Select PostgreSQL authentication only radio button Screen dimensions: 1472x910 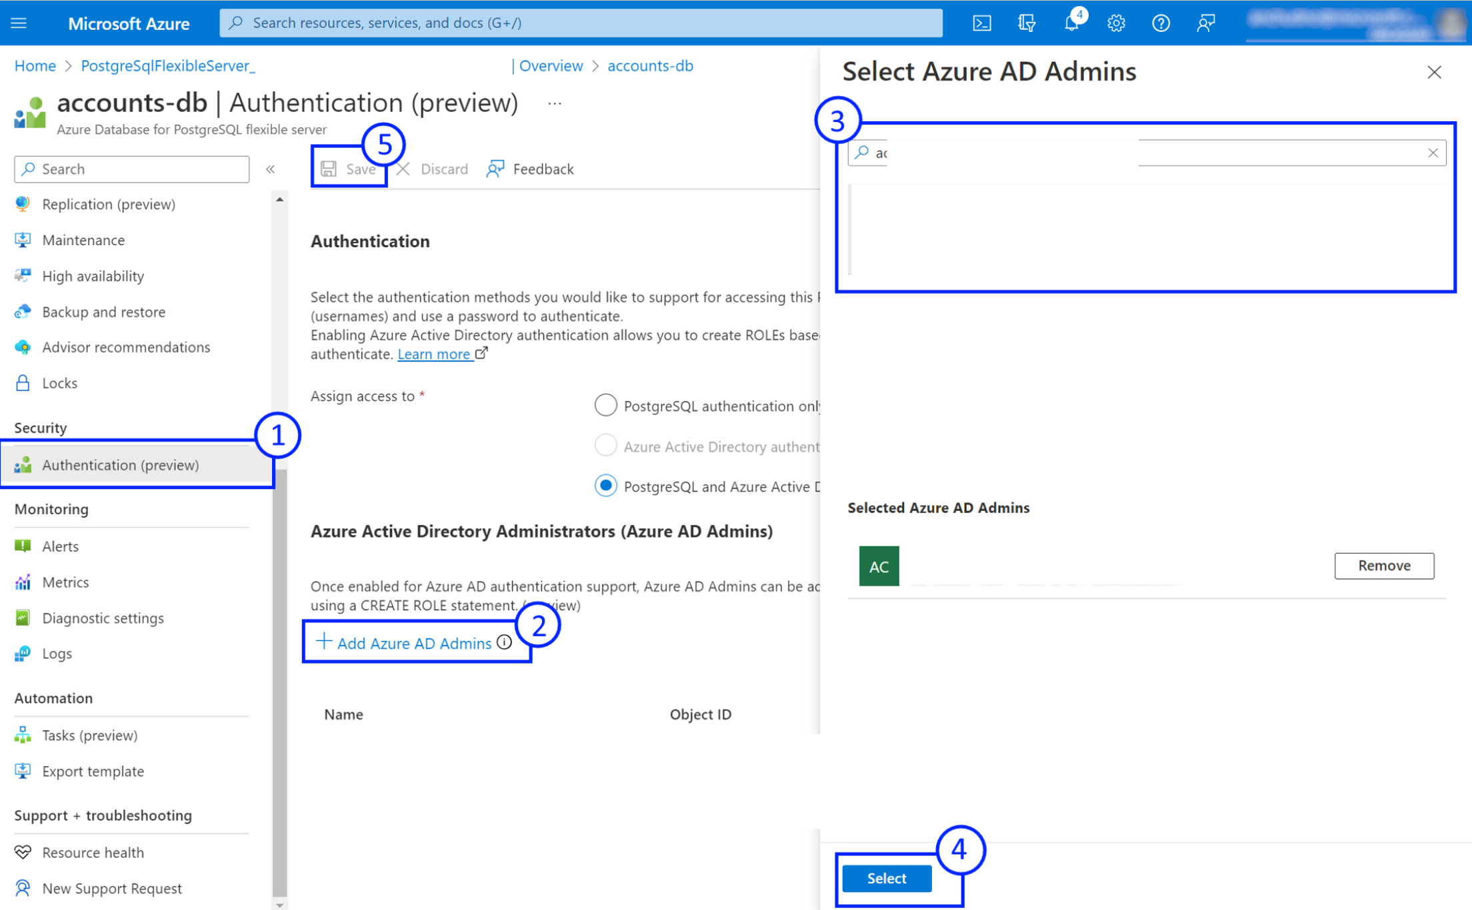click(x=605, y=406)
